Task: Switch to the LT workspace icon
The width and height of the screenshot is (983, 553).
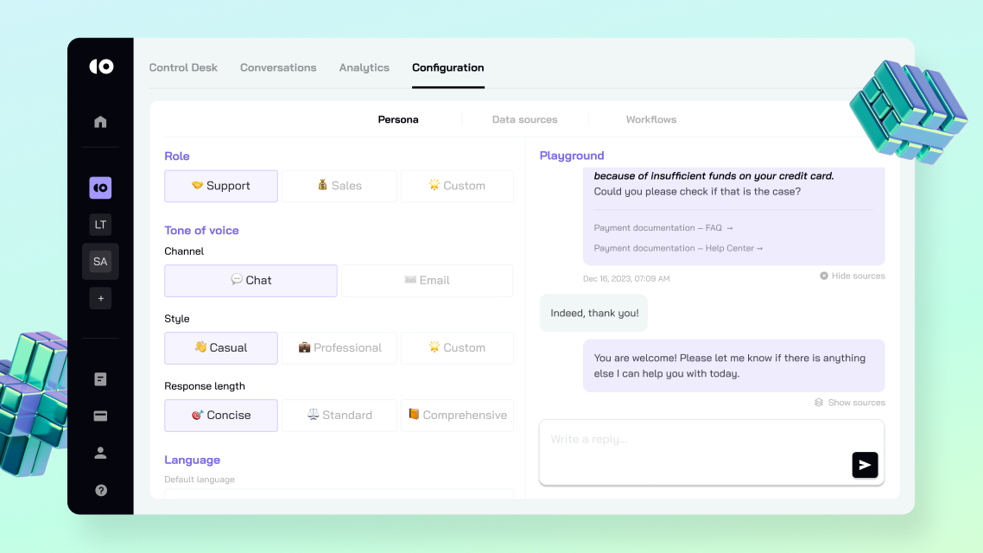Action: coord(100,224)
